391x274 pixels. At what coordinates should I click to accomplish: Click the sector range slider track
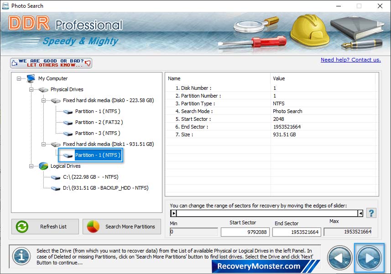point(267,213)
